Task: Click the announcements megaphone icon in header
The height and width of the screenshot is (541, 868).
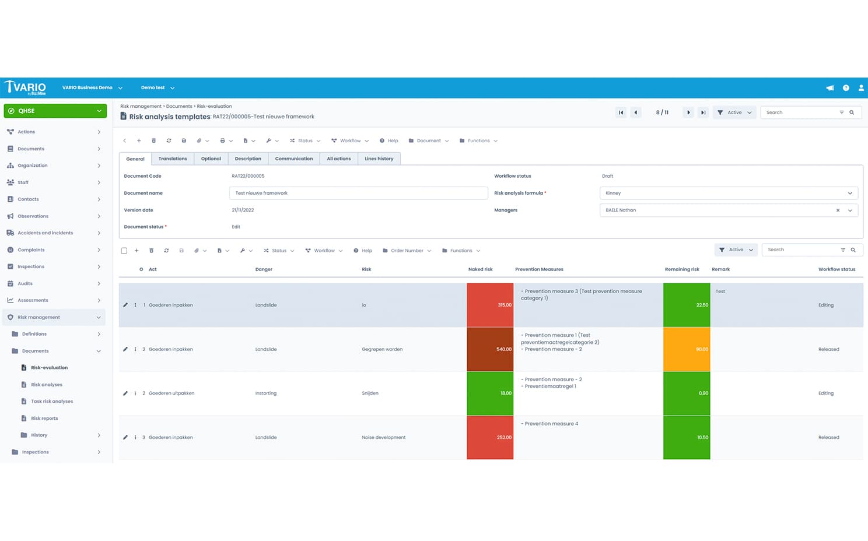Action: click(829, 88)
